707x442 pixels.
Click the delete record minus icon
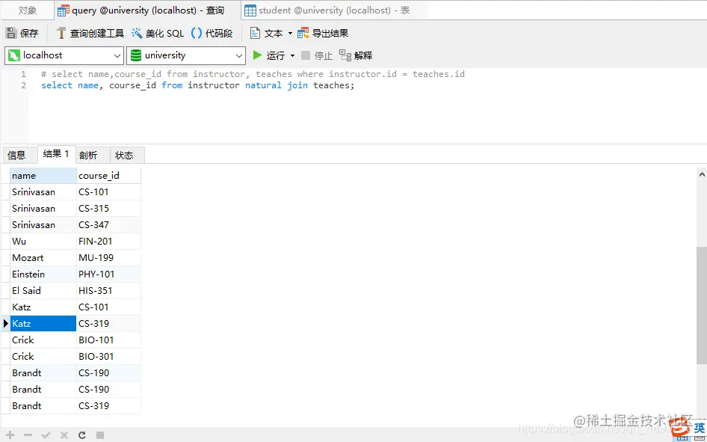(x=28, y=435)
